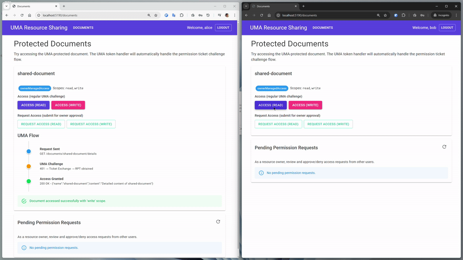Bookmark the page in alice's address bar

[x=156, y=15]
